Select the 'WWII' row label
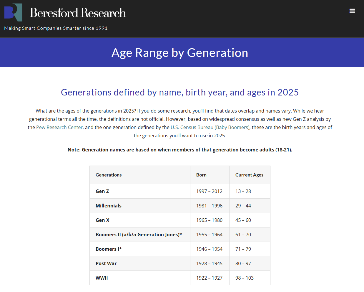The width and height of the screenshot is (364, 292). tap(102, 278)
